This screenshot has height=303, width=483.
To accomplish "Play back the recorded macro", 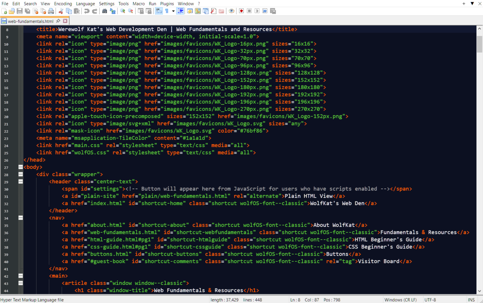I will [257, 11].
